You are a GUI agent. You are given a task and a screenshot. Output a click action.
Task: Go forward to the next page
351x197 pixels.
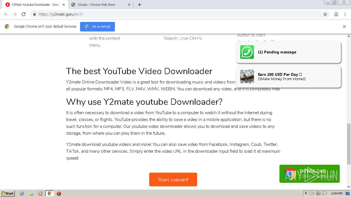click(15, 14)
